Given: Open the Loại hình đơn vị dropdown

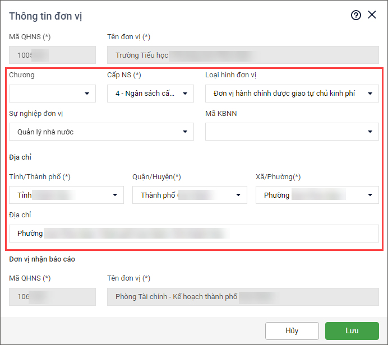Looking at the screenshot, I should (292, 94).
